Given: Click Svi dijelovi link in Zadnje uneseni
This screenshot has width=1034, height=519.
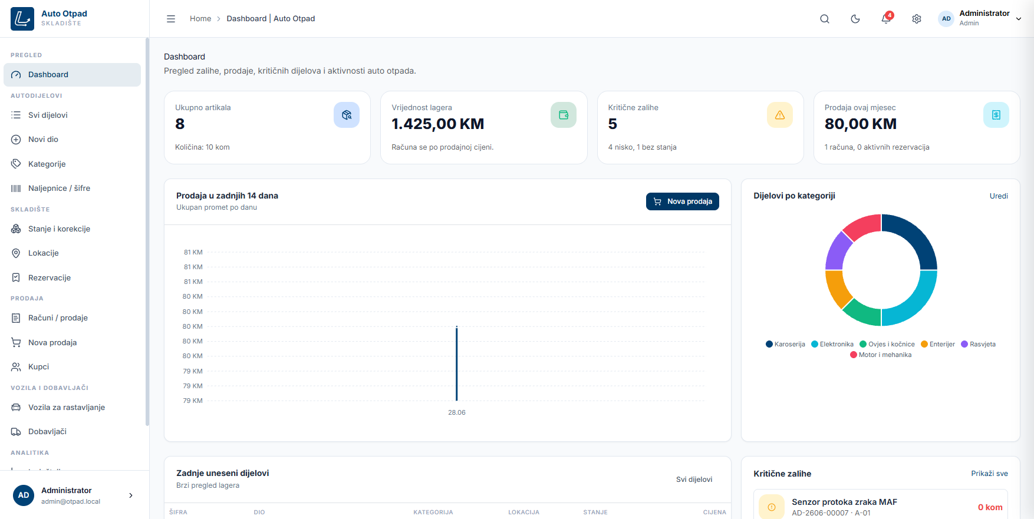Looking at the screenshot, I should pos(694,480).
